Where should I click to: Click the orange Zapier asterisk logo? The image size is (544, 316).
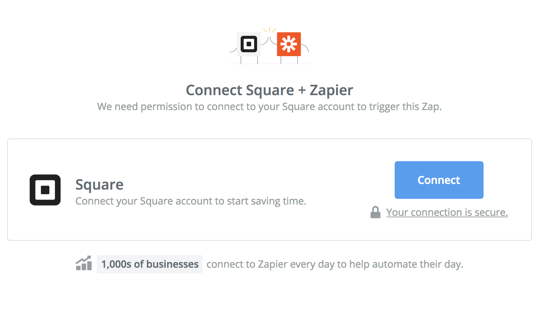coord(289,44)
